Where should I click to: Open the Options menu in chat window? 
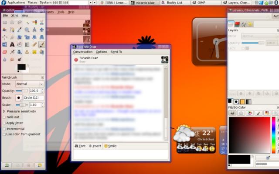102,52
